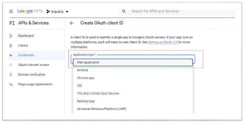
Task: Click the APIs & Services heading text
Action: click(33, 23)
